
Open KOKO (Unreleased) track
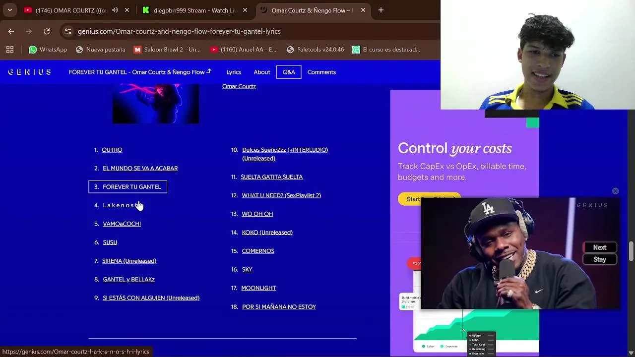pos(267,233)
